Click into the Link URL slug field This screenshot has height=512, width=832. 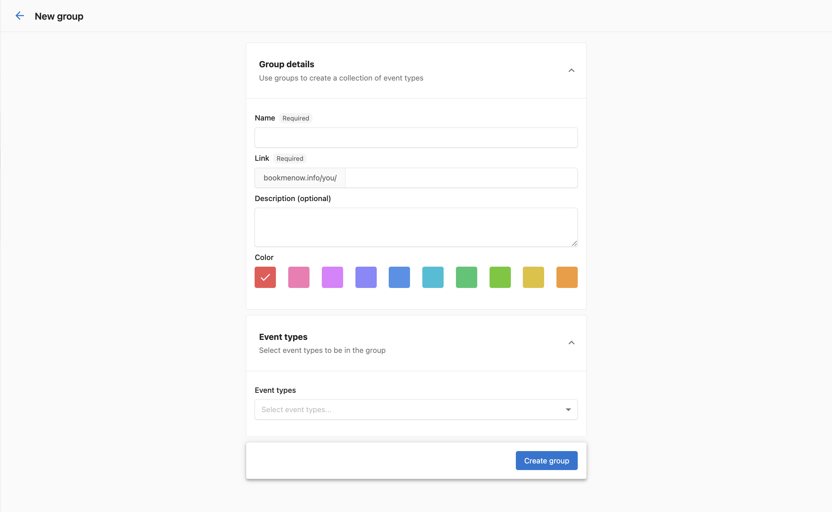[x=461, y=178]
